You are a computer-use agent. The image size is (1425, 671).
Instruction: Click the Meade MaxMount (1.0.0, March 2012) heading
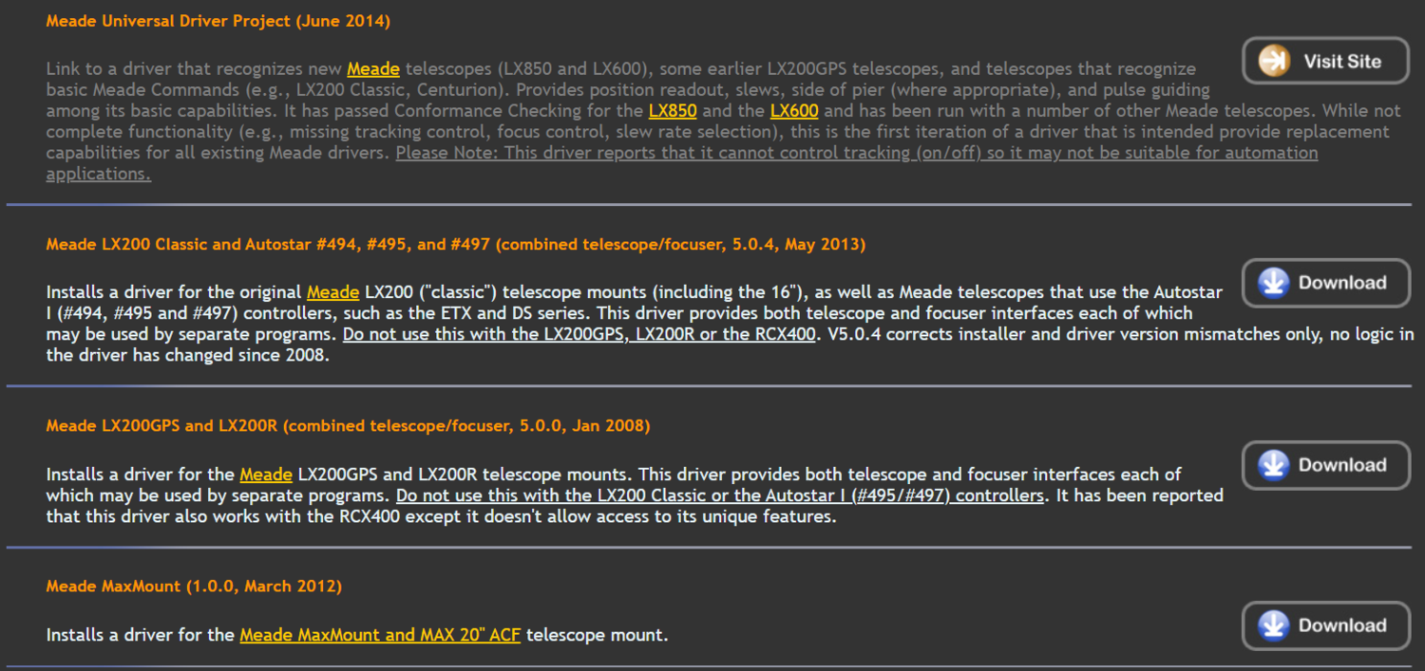194,587
